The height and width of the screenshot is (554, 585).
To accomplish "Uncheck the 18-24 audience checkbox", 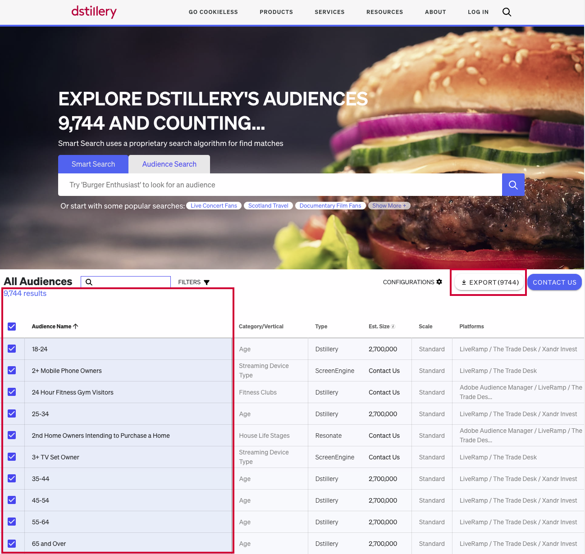I will (12, 349).
